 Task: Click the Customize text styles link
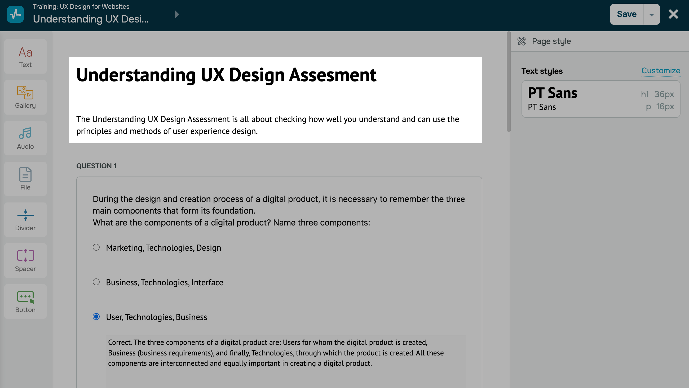click(x=660, y=71)
